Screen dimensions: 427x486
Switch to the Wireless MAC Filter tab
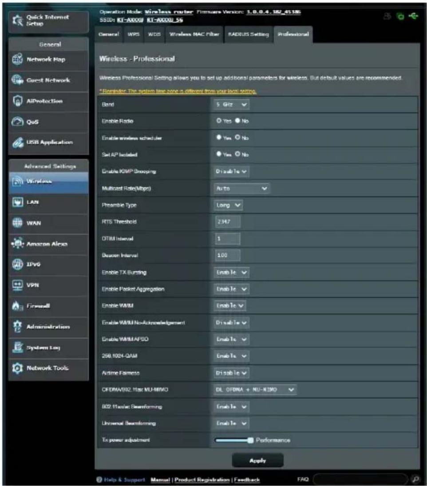click(194, 35)
